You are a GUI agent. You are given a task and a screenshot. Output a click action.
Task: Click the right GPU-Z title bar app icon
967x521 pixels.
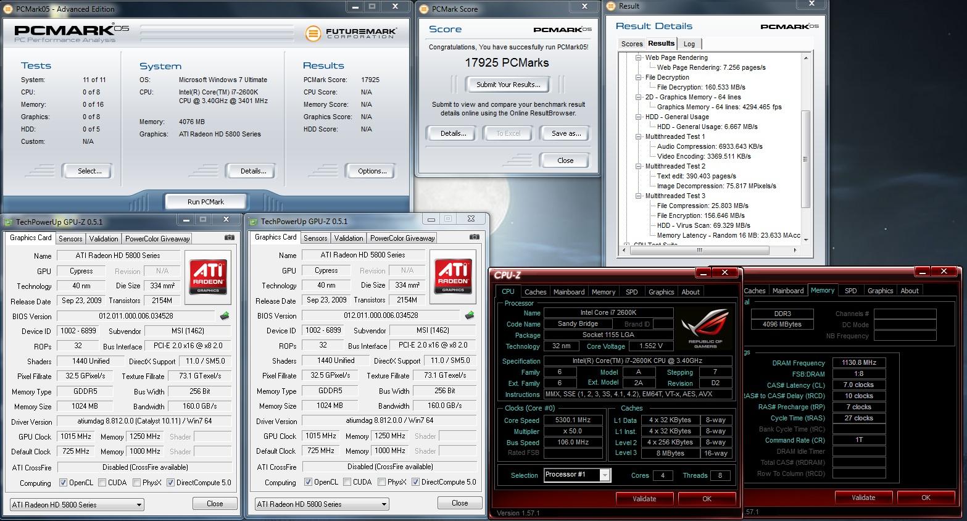click(x=254, y=221)
